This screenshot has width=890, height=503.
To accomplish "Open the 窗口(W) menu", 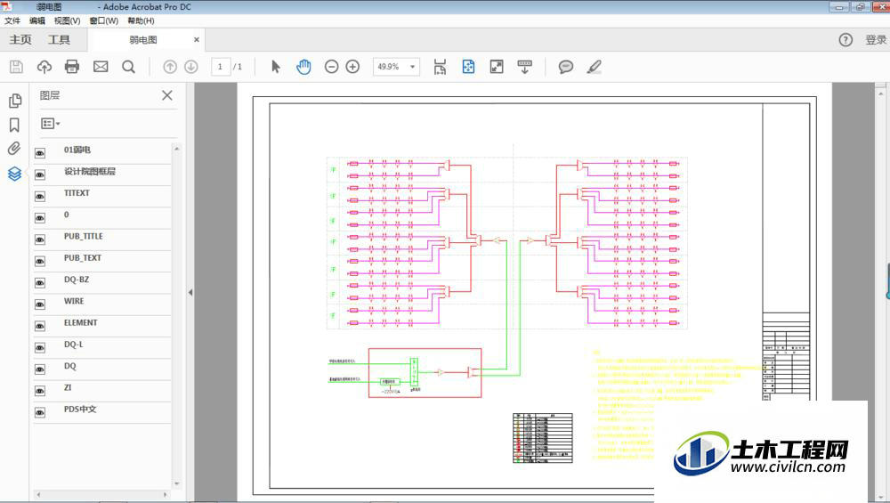I will (x=104, y=21).
